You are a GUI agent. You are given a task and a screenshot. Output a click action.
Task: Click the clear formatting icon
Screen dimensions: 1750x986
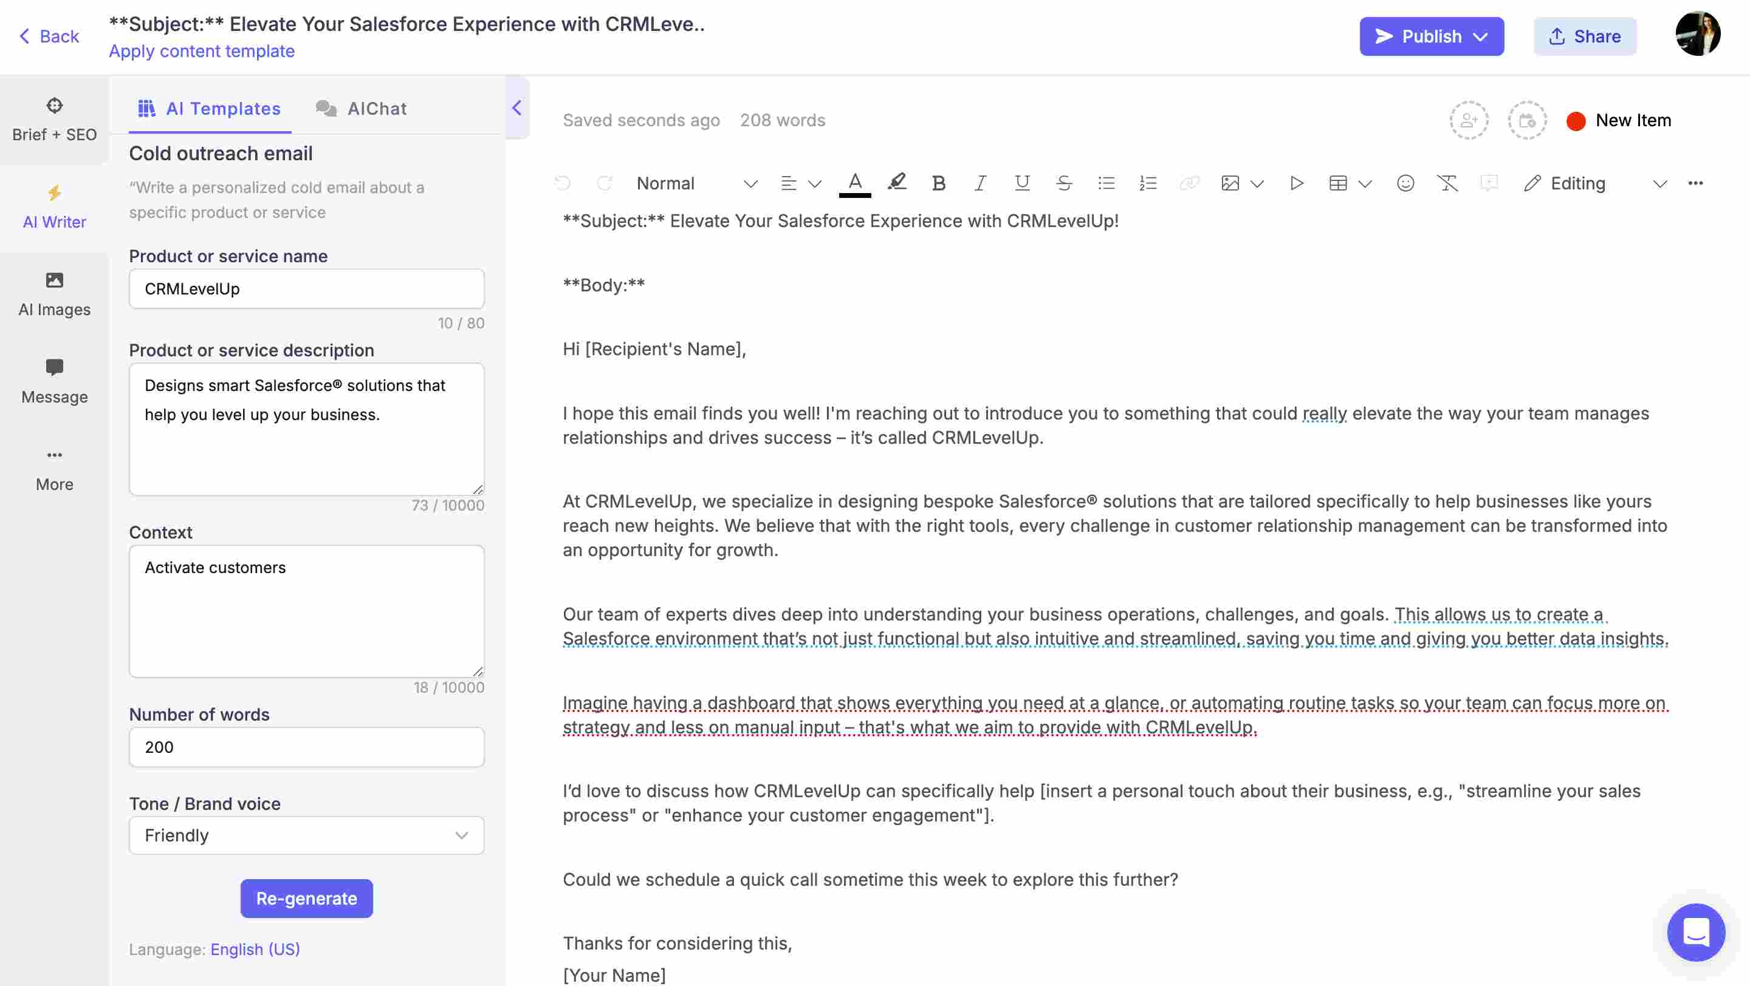pos(1447,183)
